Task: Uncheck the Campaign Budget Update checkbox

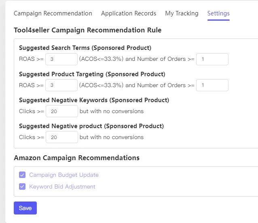Action: pyautogui.click(x=22, y=175)
